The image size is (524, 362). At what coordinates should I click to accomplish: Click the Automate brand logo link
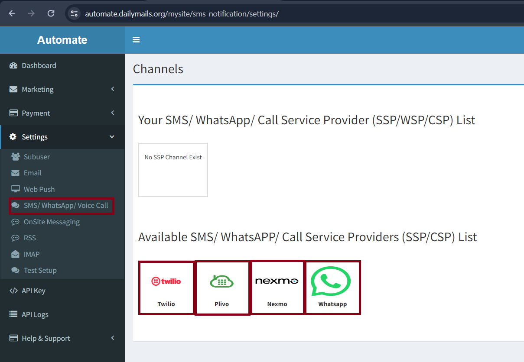click(x=62, y=40)
